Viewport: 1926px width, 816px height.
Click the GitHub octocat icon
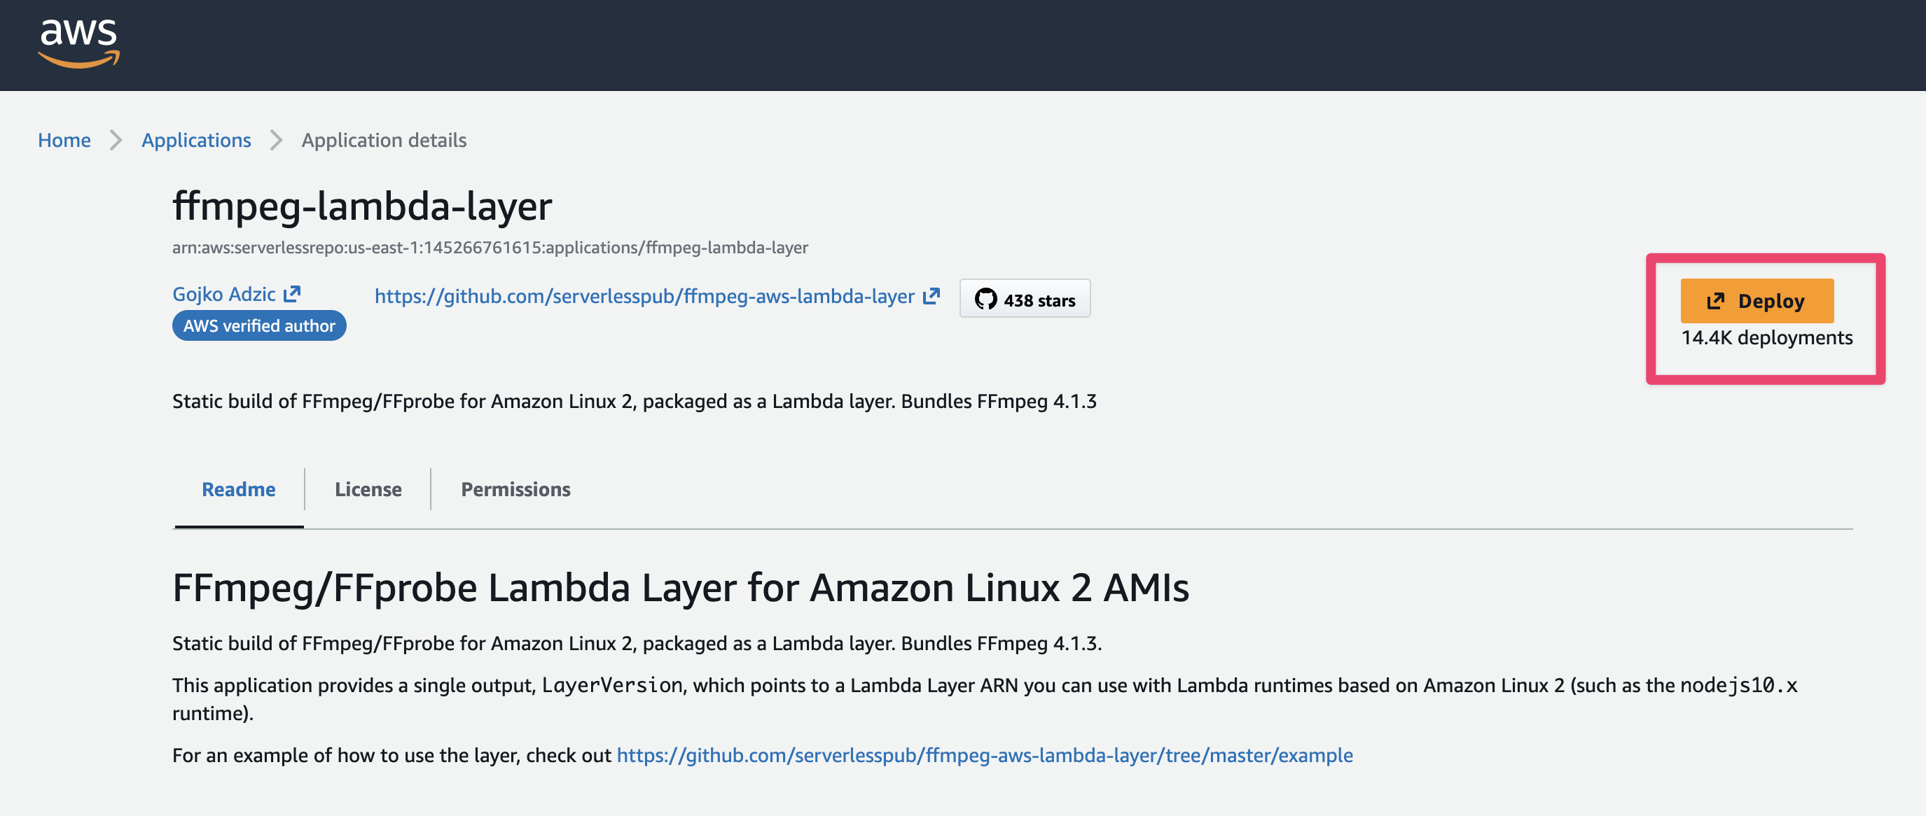click(x=985, y=299)
